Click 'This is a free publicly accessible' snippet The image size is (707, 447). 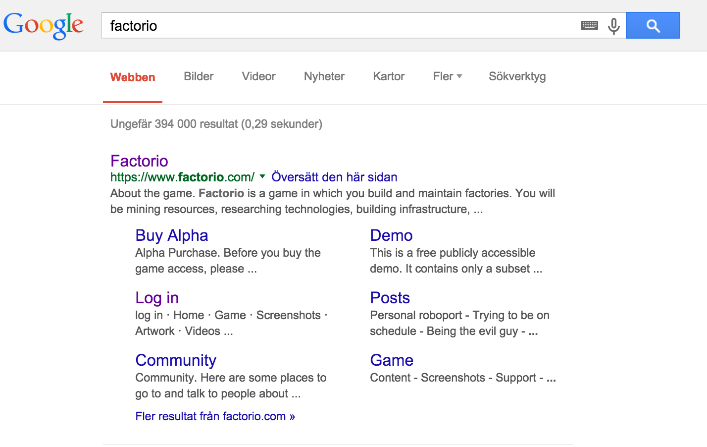(456, 261)
